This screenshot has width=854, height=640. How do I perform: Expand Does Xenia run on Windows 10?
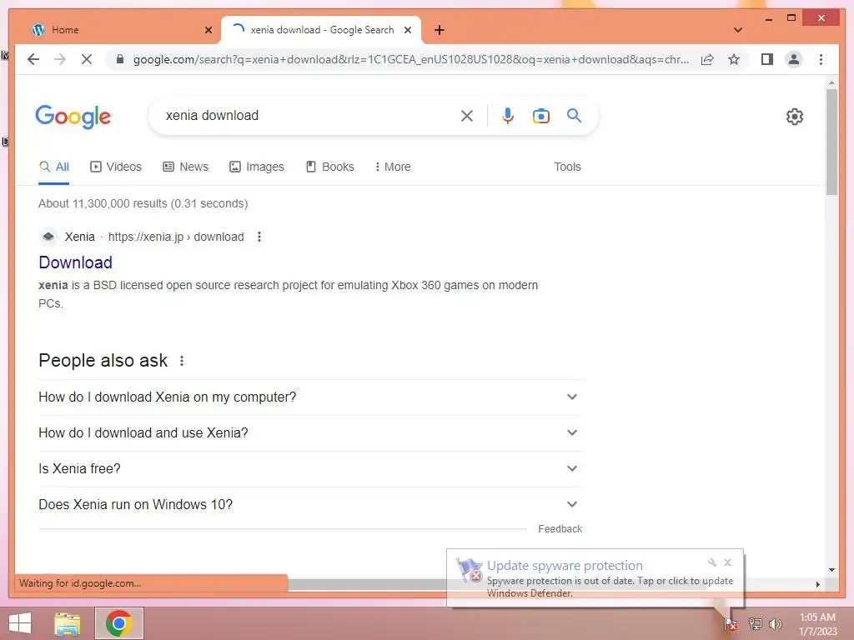310,504
